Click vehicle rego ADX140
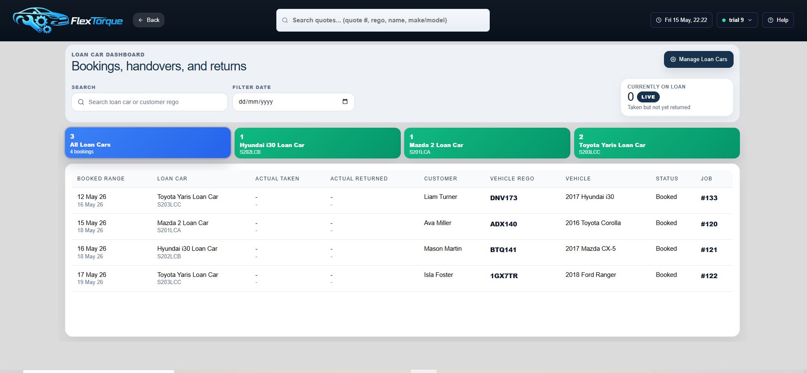 point(503,224)
